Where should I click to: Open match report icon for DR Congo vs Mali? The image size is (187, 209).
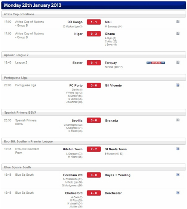(x=178, y=22)
